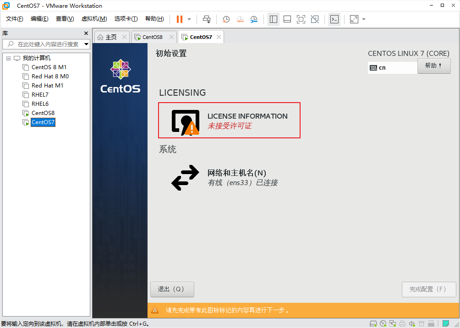Click the 退出 (Q) button
The image size is (460, 328).
pyautogui.click(x=172, y=289)
